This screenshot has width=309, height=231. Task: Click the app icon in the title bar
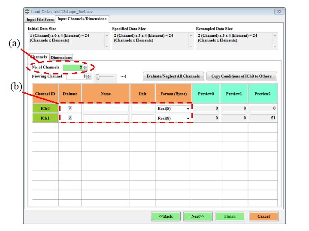[27, 12]
